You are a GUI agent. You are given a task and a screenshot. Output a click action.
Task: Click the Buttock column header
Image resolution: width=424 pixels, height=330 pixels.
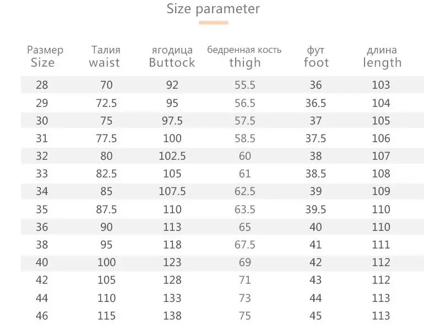coord(172,62)
